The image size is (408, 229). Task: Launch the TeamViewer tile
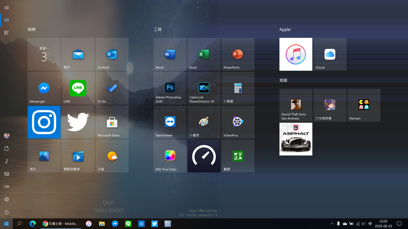[170, 122]
